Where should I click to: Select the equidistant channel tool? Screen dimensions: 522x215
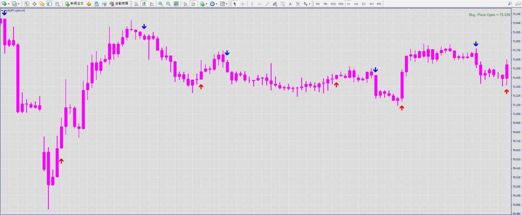(275, 4)
